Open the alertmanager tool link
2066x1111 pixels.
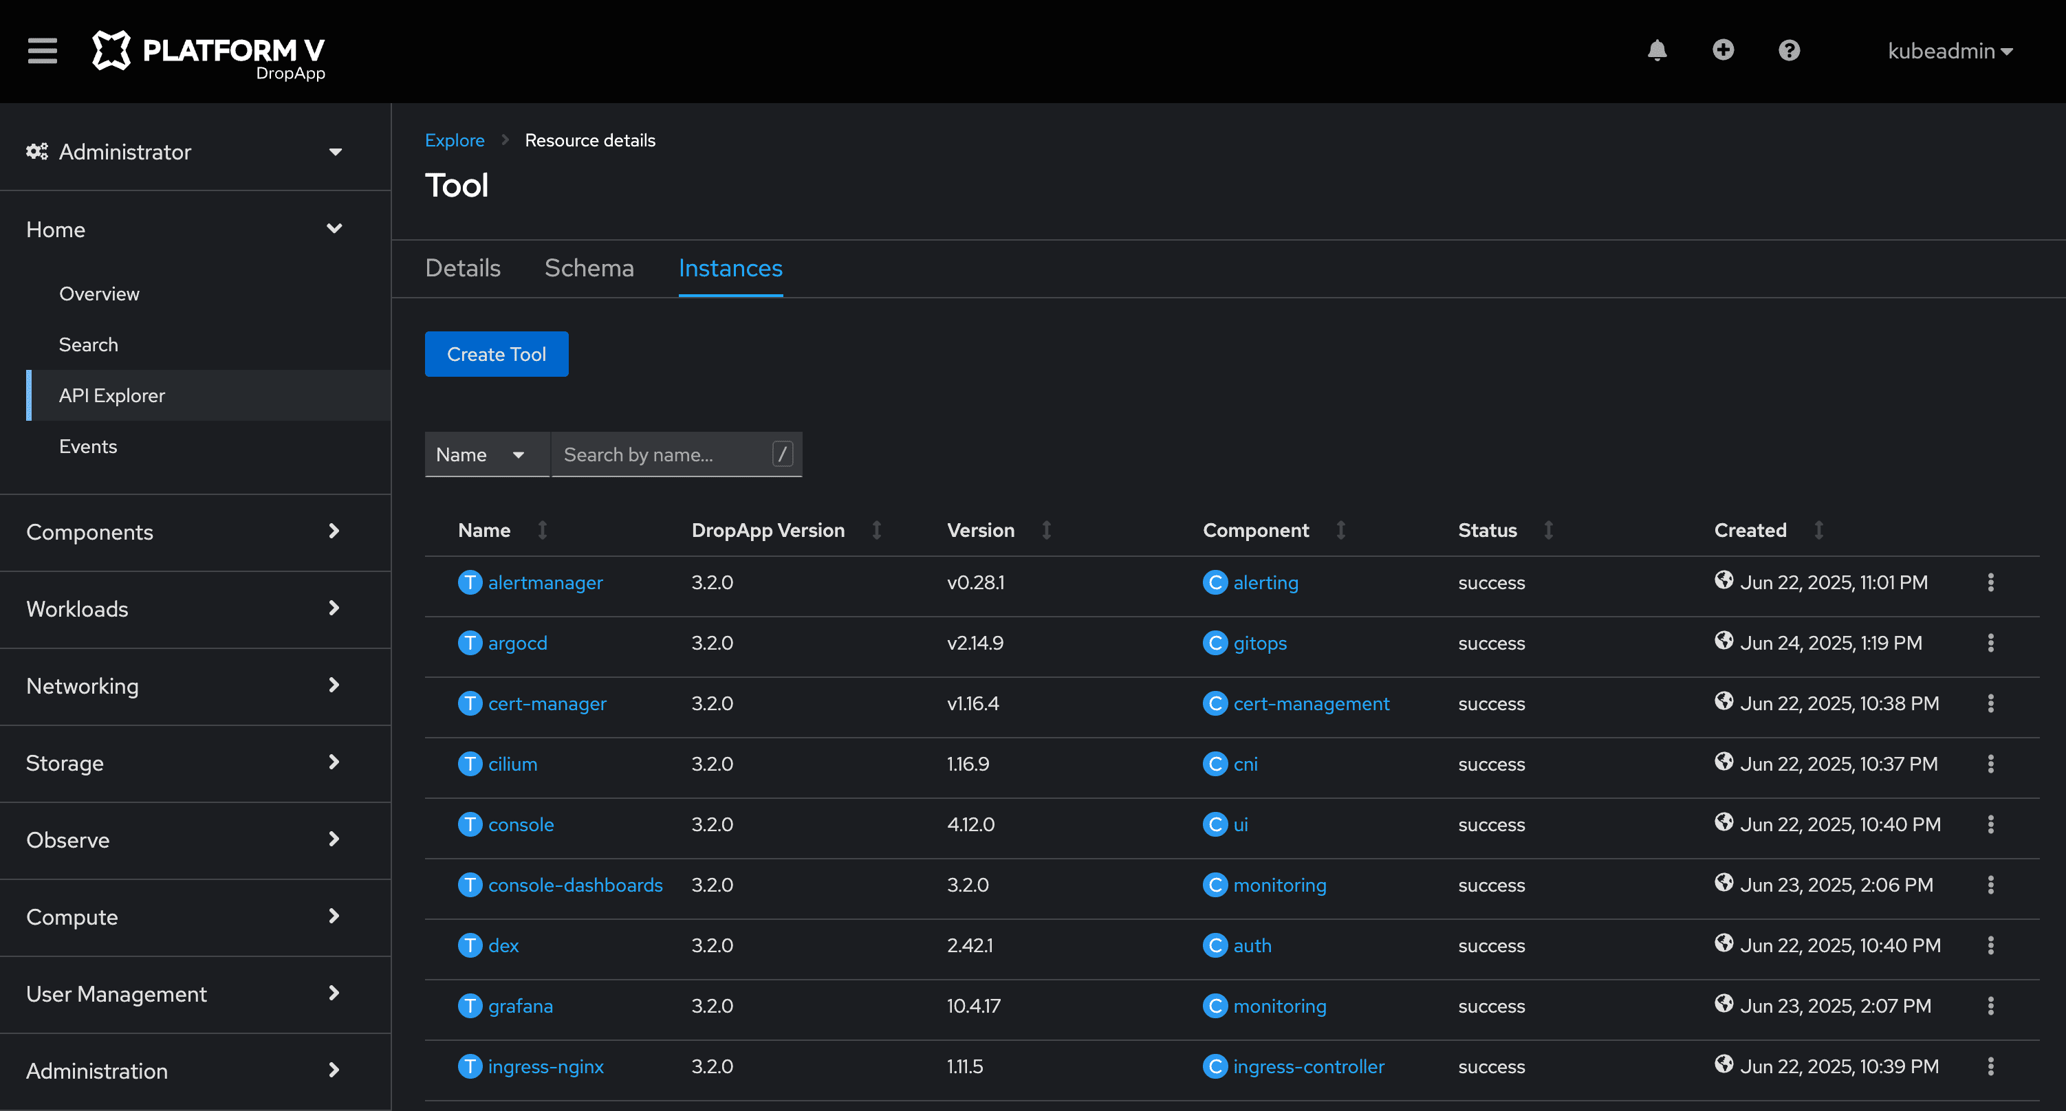(545, 583)
